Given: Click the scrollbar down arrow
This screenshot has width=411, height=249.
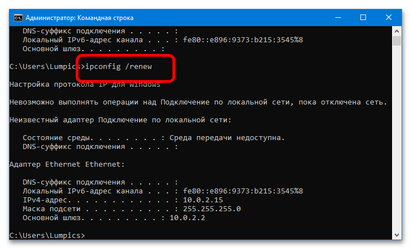Looking at the screenshot, I should point(396,236).
